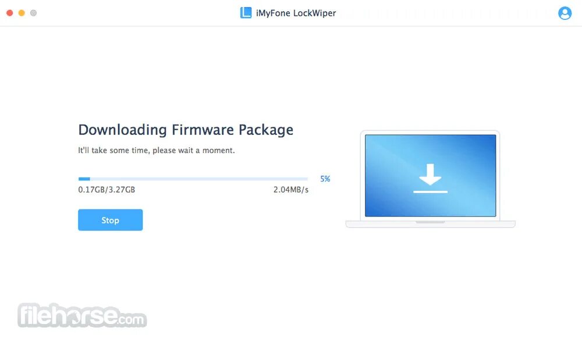Click the grey disabled zoom window button
Viewport: 582px width, 345px height.
pos(33,13)
